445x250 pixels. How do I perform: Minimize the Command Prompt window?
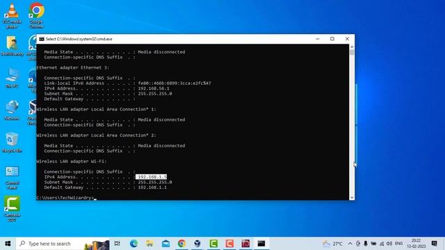(318, 39)
